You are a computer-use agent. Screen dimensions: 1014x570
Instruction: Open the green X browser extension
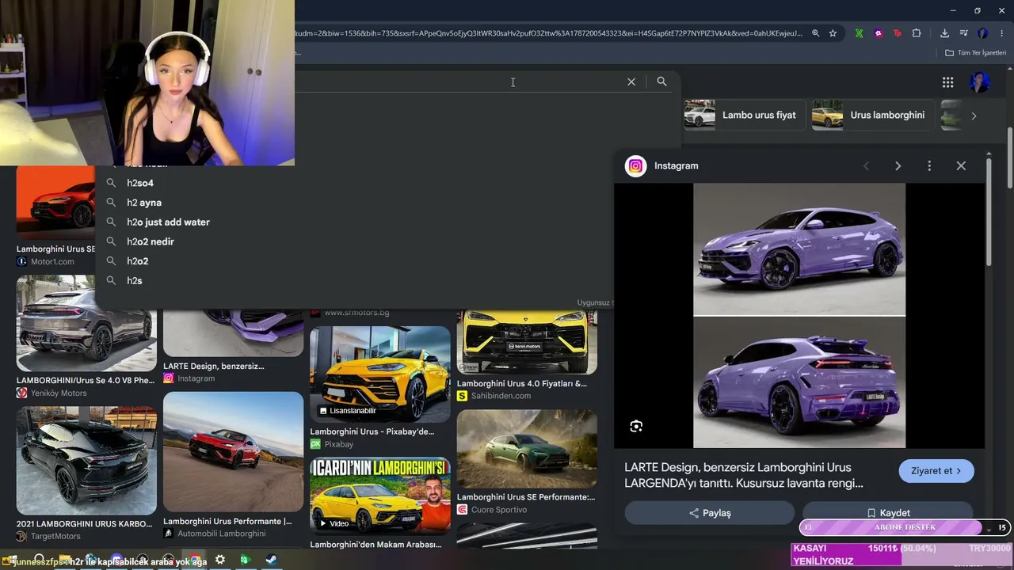(859, 33)
